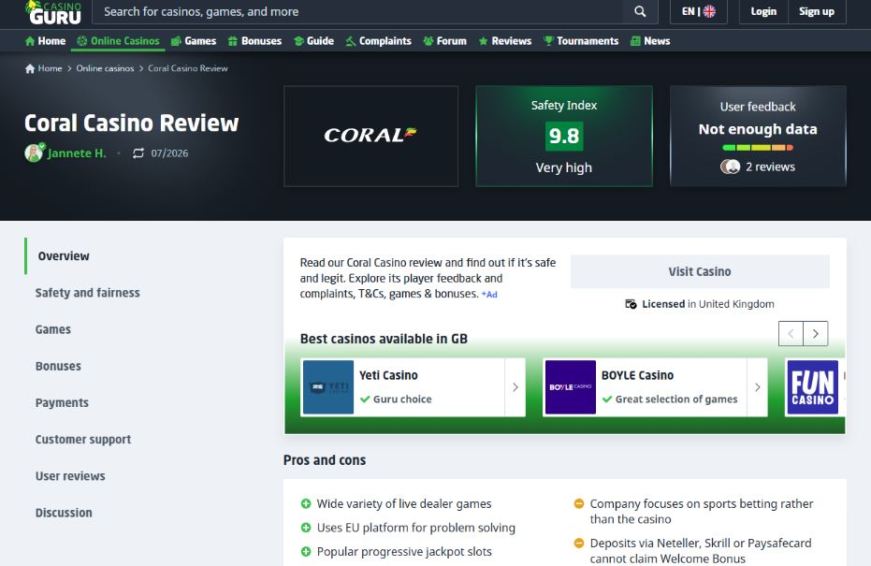Click the home icon in breadcrumb
The width and height of the screenshot is (871, 566).
(x=30, y=68)
